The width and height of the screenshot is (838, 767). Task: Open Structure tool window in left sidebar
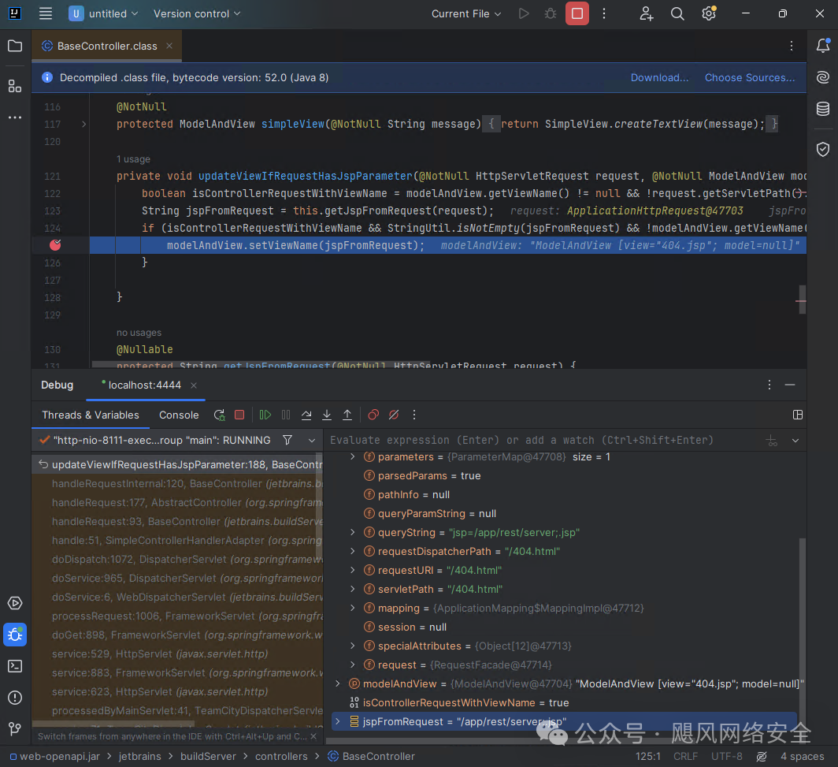point(15,86)
